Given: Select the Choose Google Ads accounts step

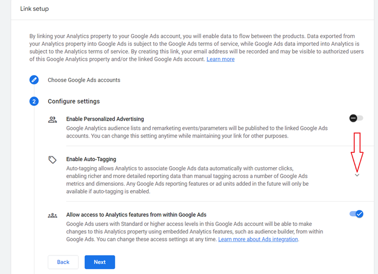Looking at the screenshot, I should tap(84, 80).
